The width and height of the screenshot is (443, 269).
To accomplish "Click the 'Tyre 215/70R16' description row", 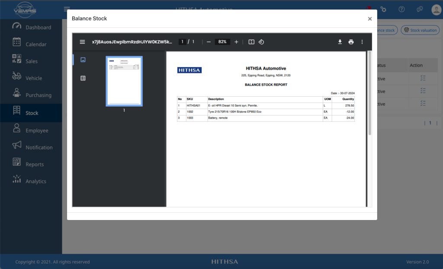I will (x=235, y=112).
